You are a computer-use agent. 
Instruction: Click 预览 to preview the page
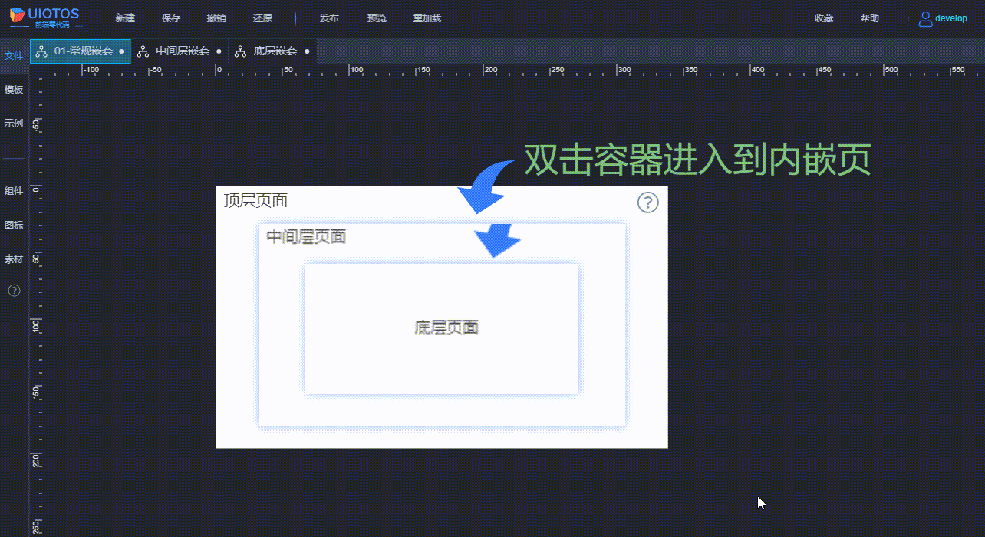point(377,18)
